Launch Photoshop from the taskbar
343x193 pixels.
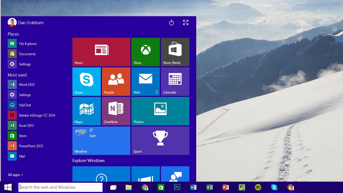tap(177, 187)
